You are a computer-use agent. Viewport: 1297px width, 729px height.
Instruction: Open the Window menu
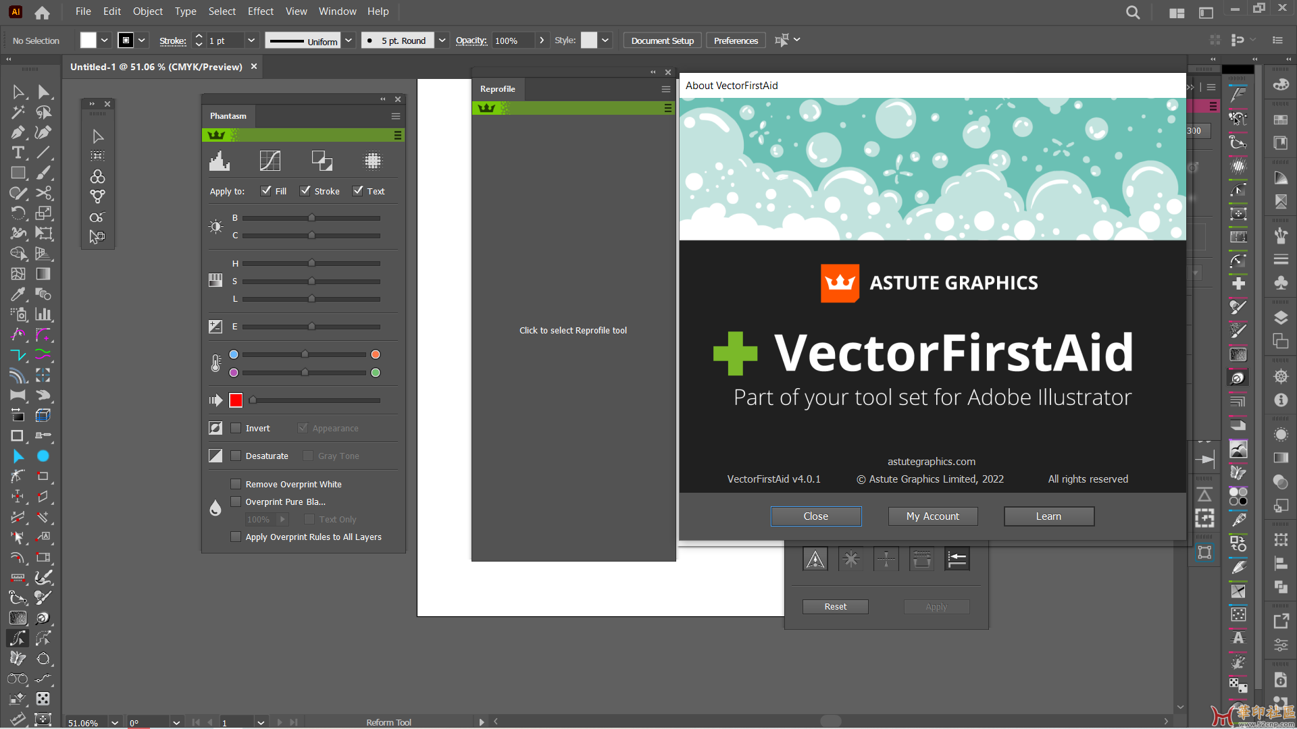pos(337,11)
